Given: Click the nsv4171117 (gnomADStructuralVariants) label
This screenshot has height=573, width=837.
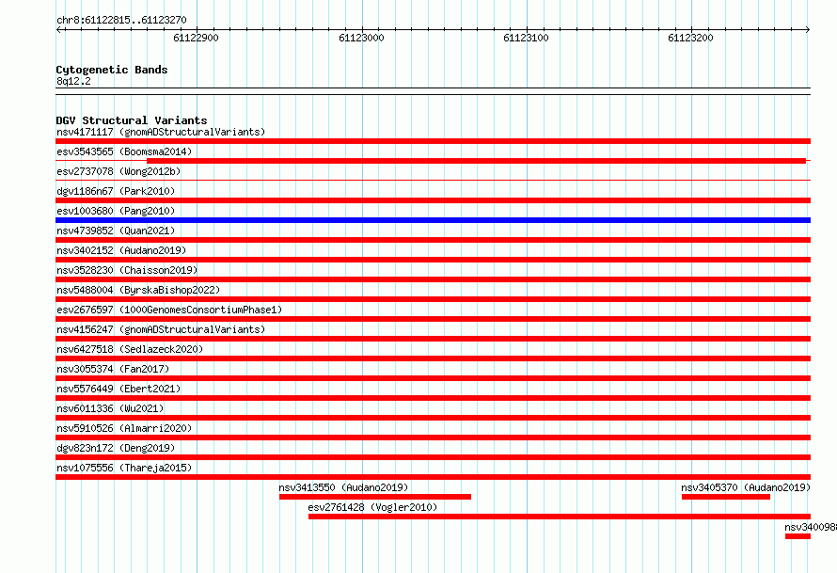Looking at the screenshot, I should (x=161, y=132).
